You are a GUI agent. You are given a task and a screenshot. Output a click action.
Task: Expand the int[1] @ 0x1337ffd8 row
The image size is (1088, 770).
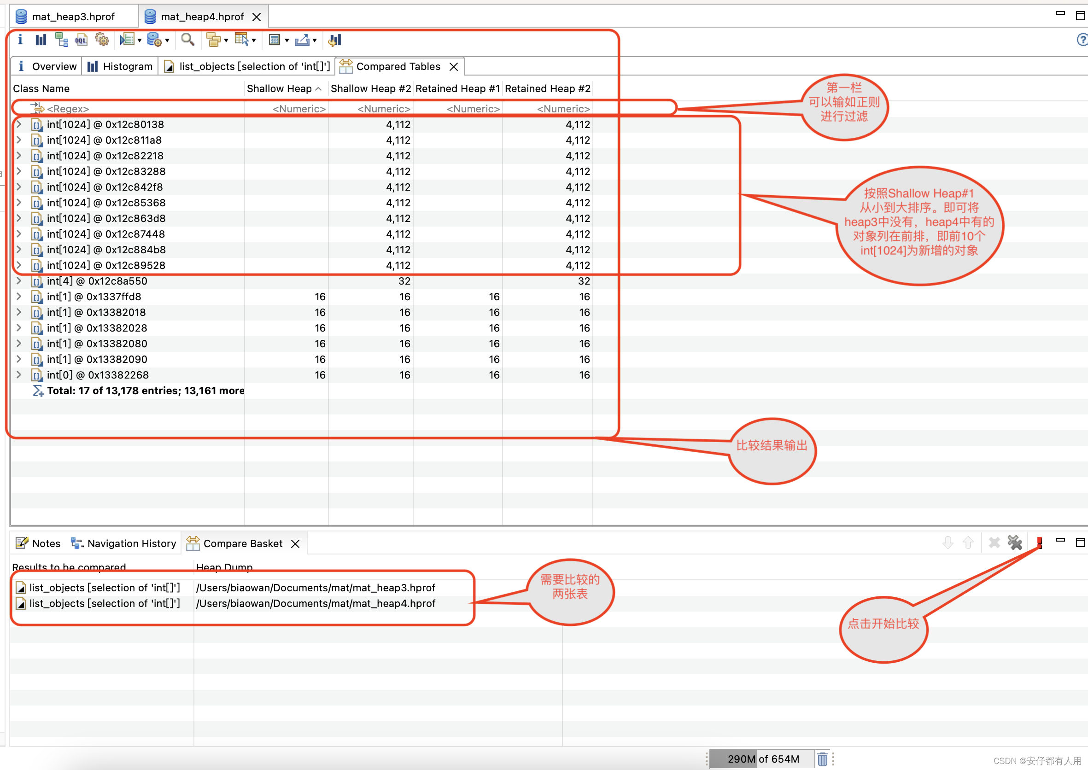(x=18, y=297)
